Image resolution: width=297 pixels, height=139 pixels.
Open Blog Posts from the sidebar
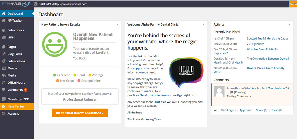[17, 54]
